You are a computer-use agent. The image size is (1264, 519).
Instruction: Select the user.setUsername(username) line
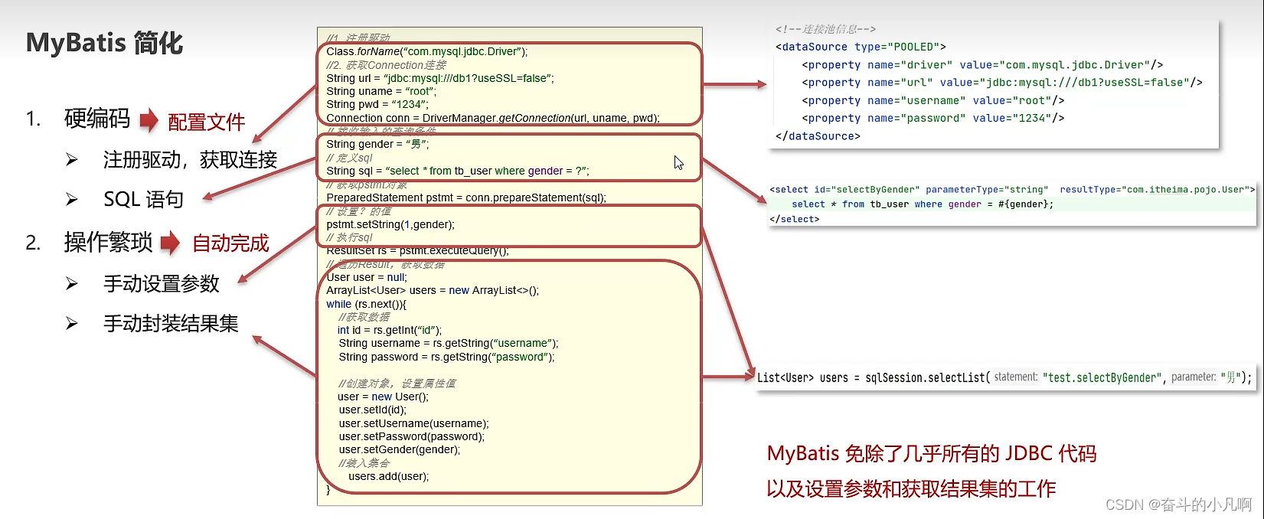click(414, 423)
